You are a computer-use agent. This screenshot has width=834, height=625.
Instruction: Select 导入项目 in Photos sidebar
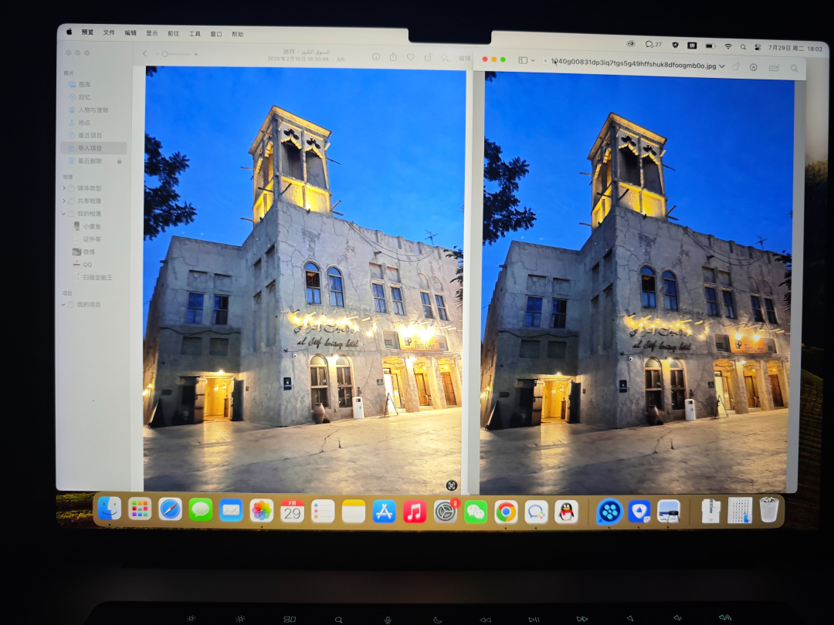[93, 147]
